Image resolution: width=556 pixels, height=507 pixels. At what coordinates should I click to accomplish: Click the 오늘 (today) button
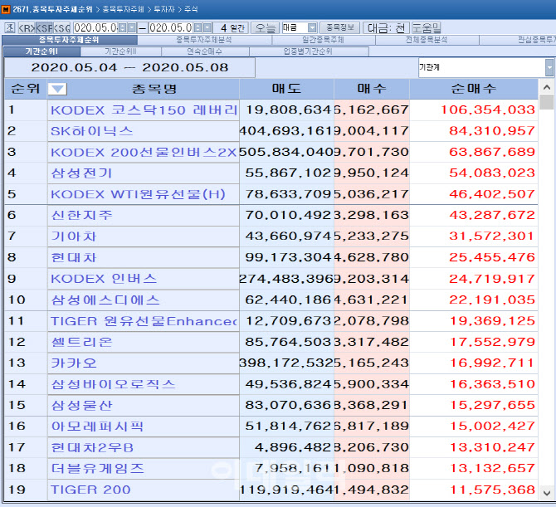(265, 27)
